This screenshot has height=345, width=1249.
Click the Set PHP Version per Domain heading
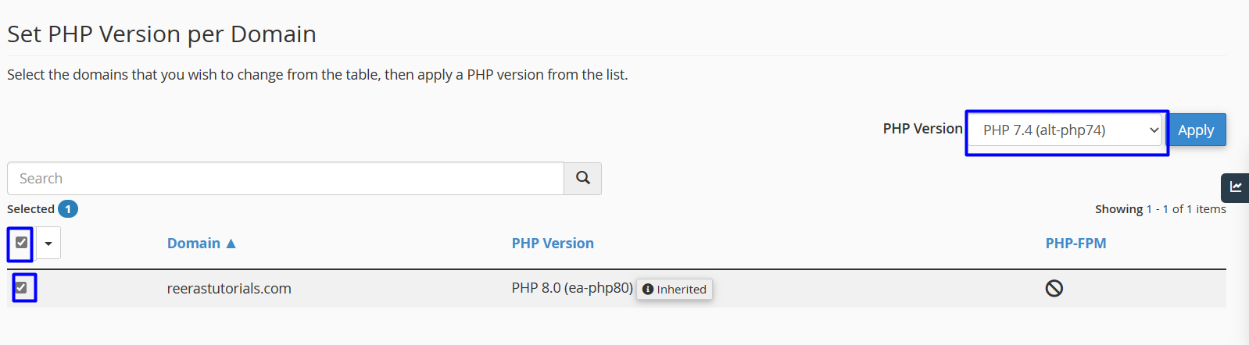[162, 34]
